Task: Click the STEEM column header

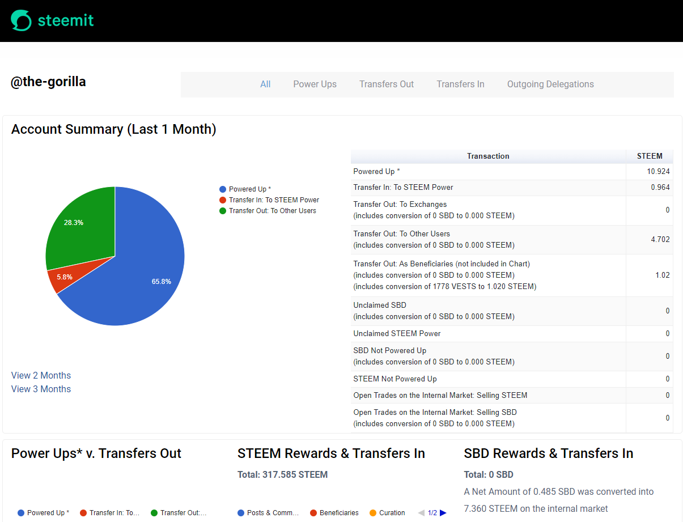Action: 650,156
